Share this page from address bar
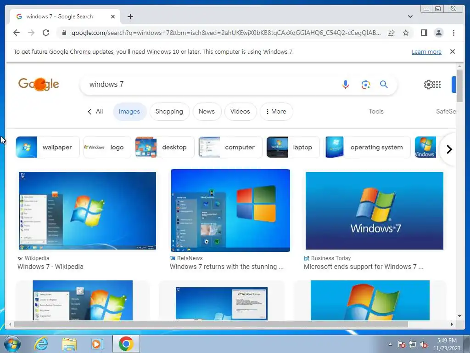Viewport: 470px width, 353px height. click(391, 33)
